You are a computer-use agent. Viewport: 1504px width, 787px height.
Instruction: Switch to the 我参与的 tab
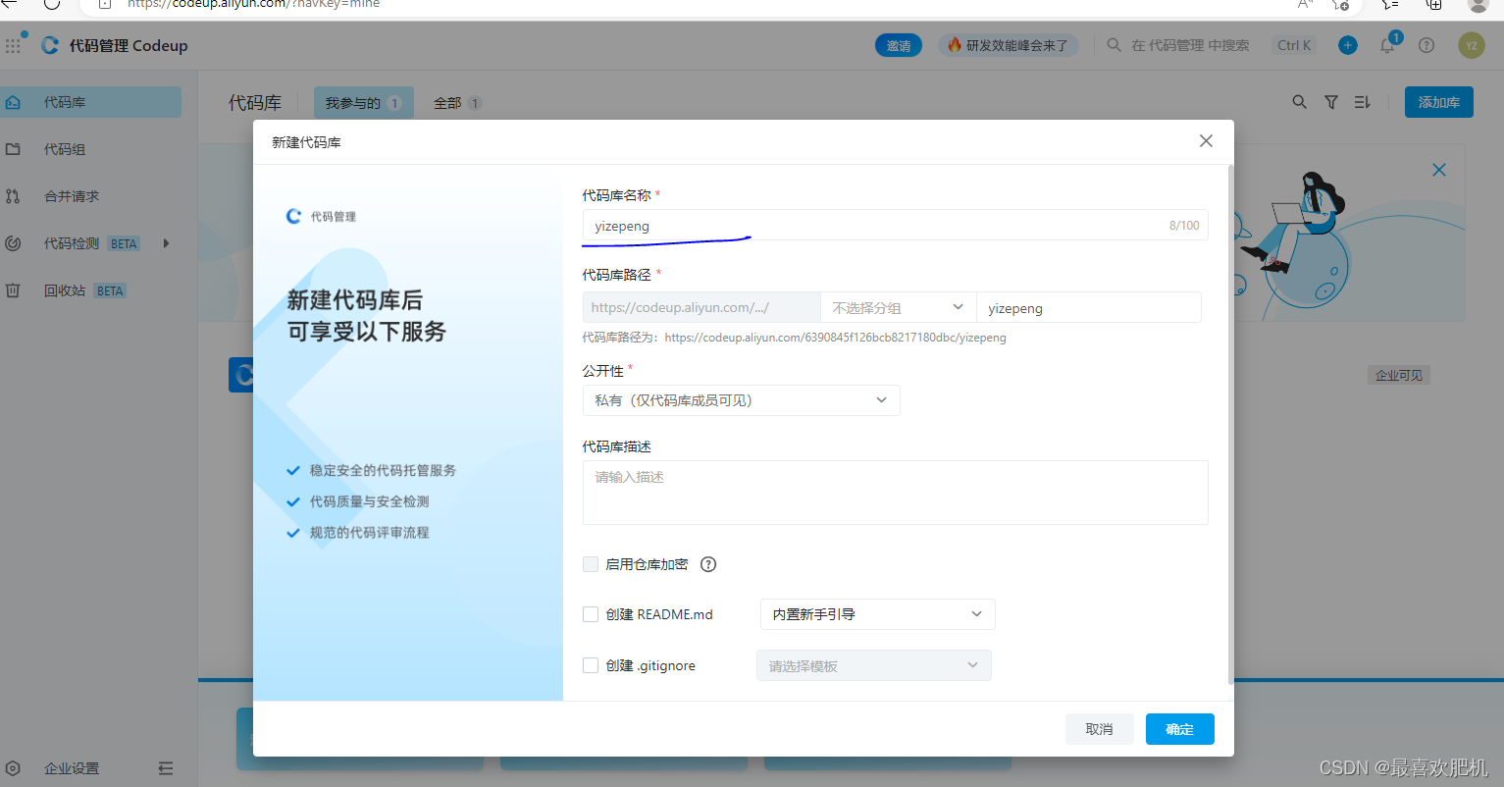pos(363,103)
